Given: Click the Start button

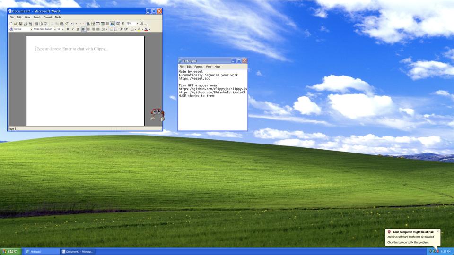Looking at the screenshot, I should point(10,251).
